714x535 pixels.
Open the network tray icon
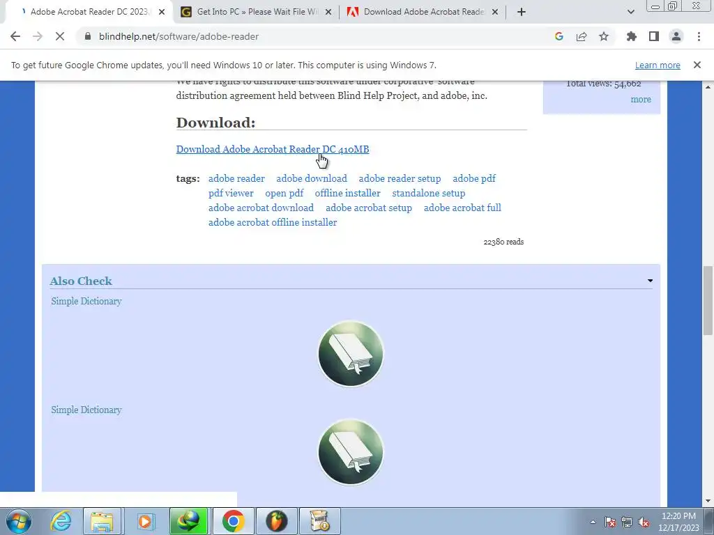click(x=627, y=522)
